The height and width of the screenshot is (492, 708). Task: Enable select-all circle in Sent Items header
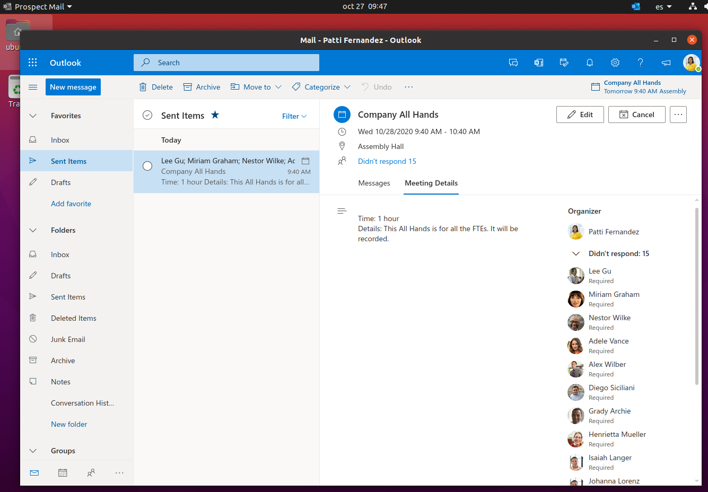(147, 115)
